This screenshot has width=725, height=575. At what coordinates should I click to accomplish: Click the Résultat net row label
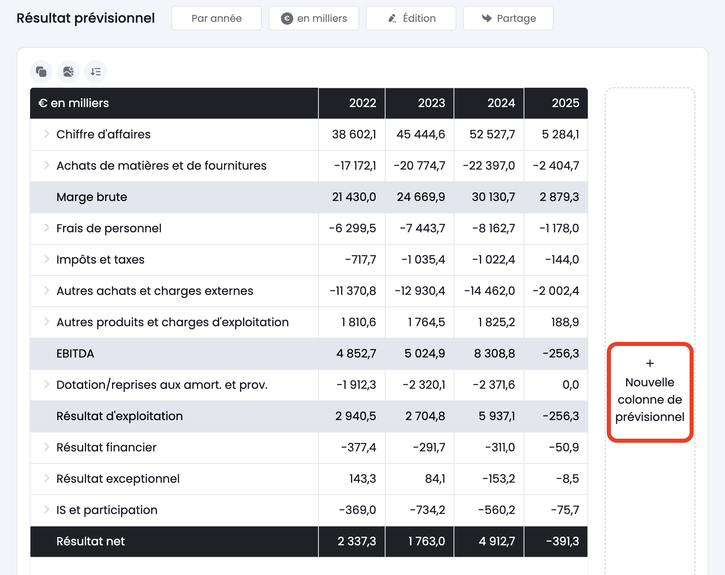91,541
